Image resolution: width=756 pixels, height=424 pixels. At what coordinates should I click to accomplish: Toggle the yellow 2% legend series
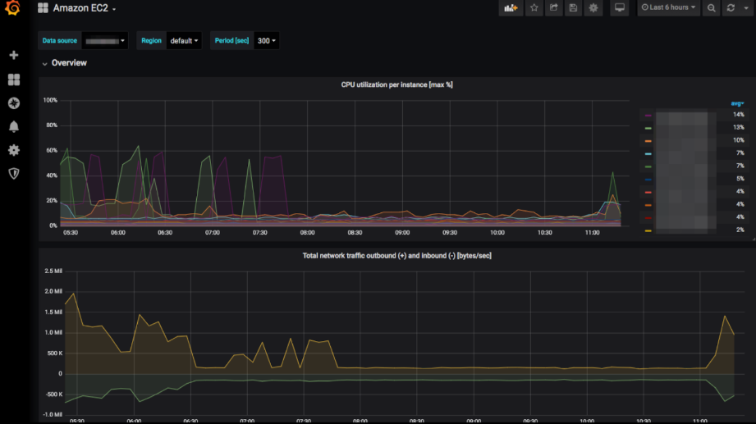click(x=648, y=230)
